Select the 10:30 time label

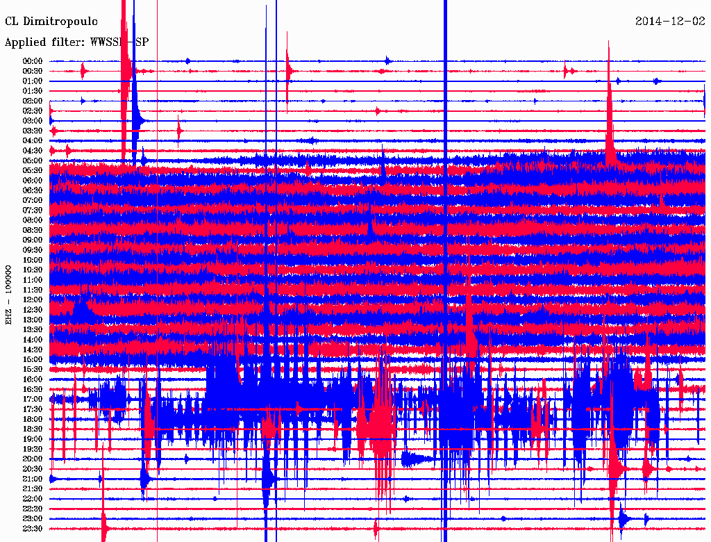pyautogui.click(x=33, y=270)
